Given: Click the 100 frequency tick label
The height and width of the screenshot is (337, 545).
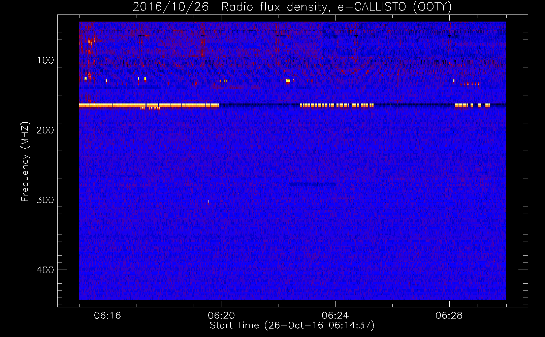Looking at the screenshot, I should tap(45, 60).
